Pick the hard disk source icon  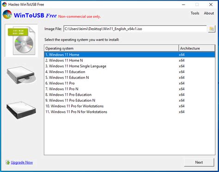pyautogui.click(x=21, y=110)
